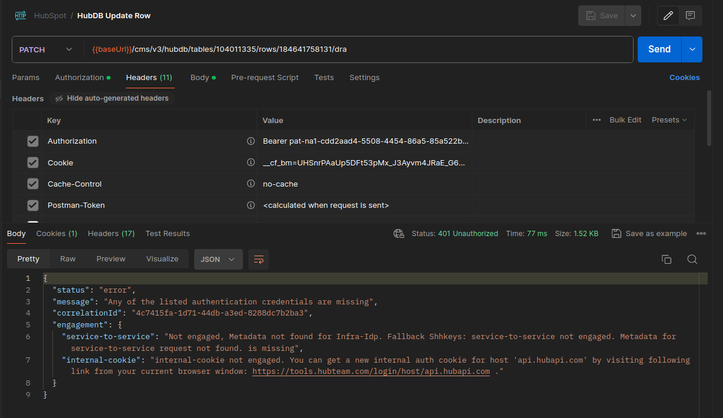Expand the Send button dropdown arrow
This screenshot has height=418, width=723.
coord(692,49)
